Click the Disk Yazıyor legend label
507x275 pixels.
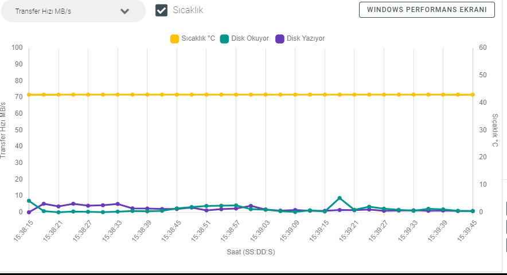306,38
